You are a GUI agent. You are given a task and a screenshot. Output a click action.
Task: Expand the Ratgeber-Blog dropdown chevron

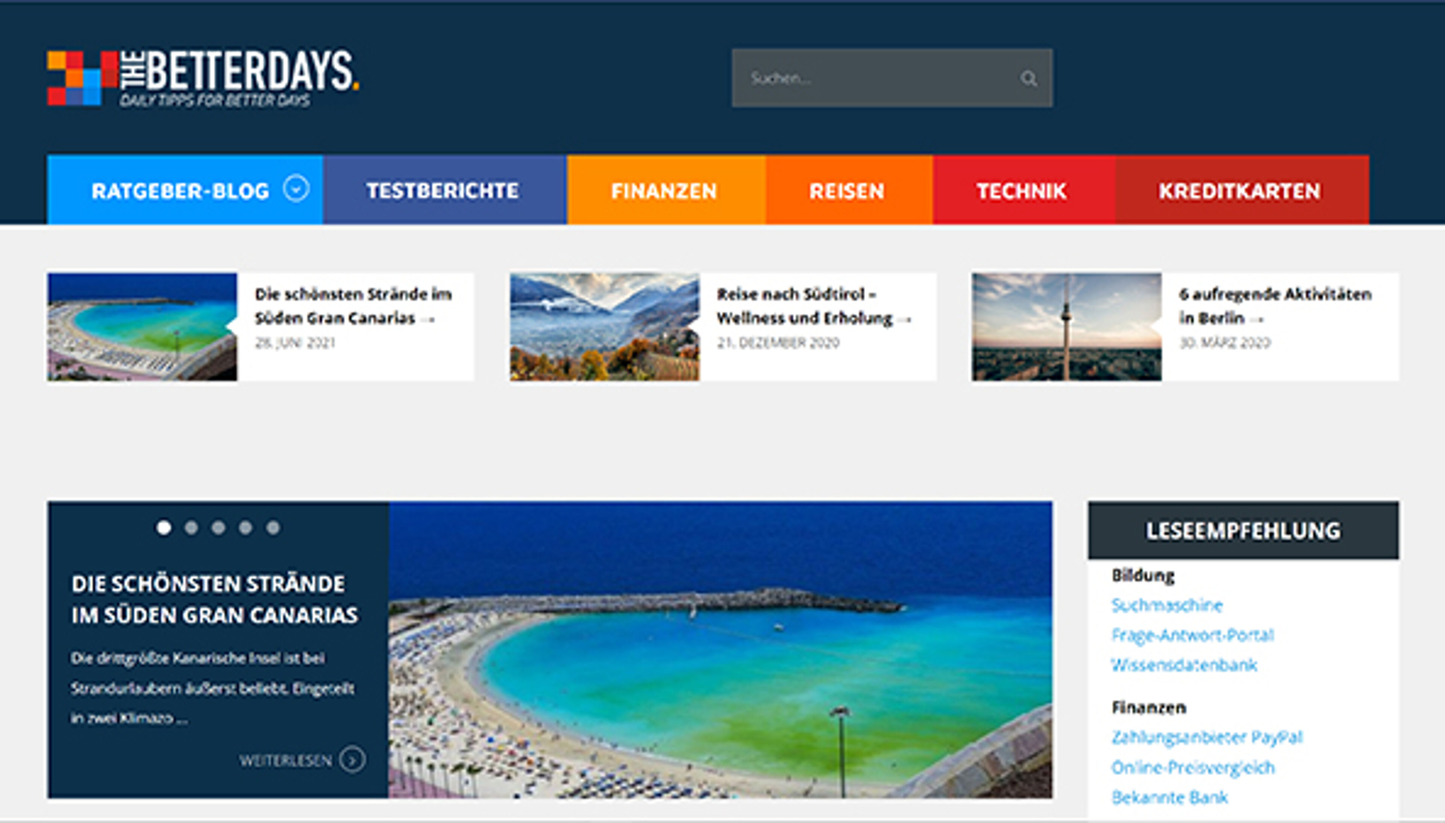(x=297, y=189)
